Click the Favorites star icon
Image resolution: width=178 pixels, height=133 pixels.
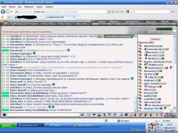click(2, 17)
